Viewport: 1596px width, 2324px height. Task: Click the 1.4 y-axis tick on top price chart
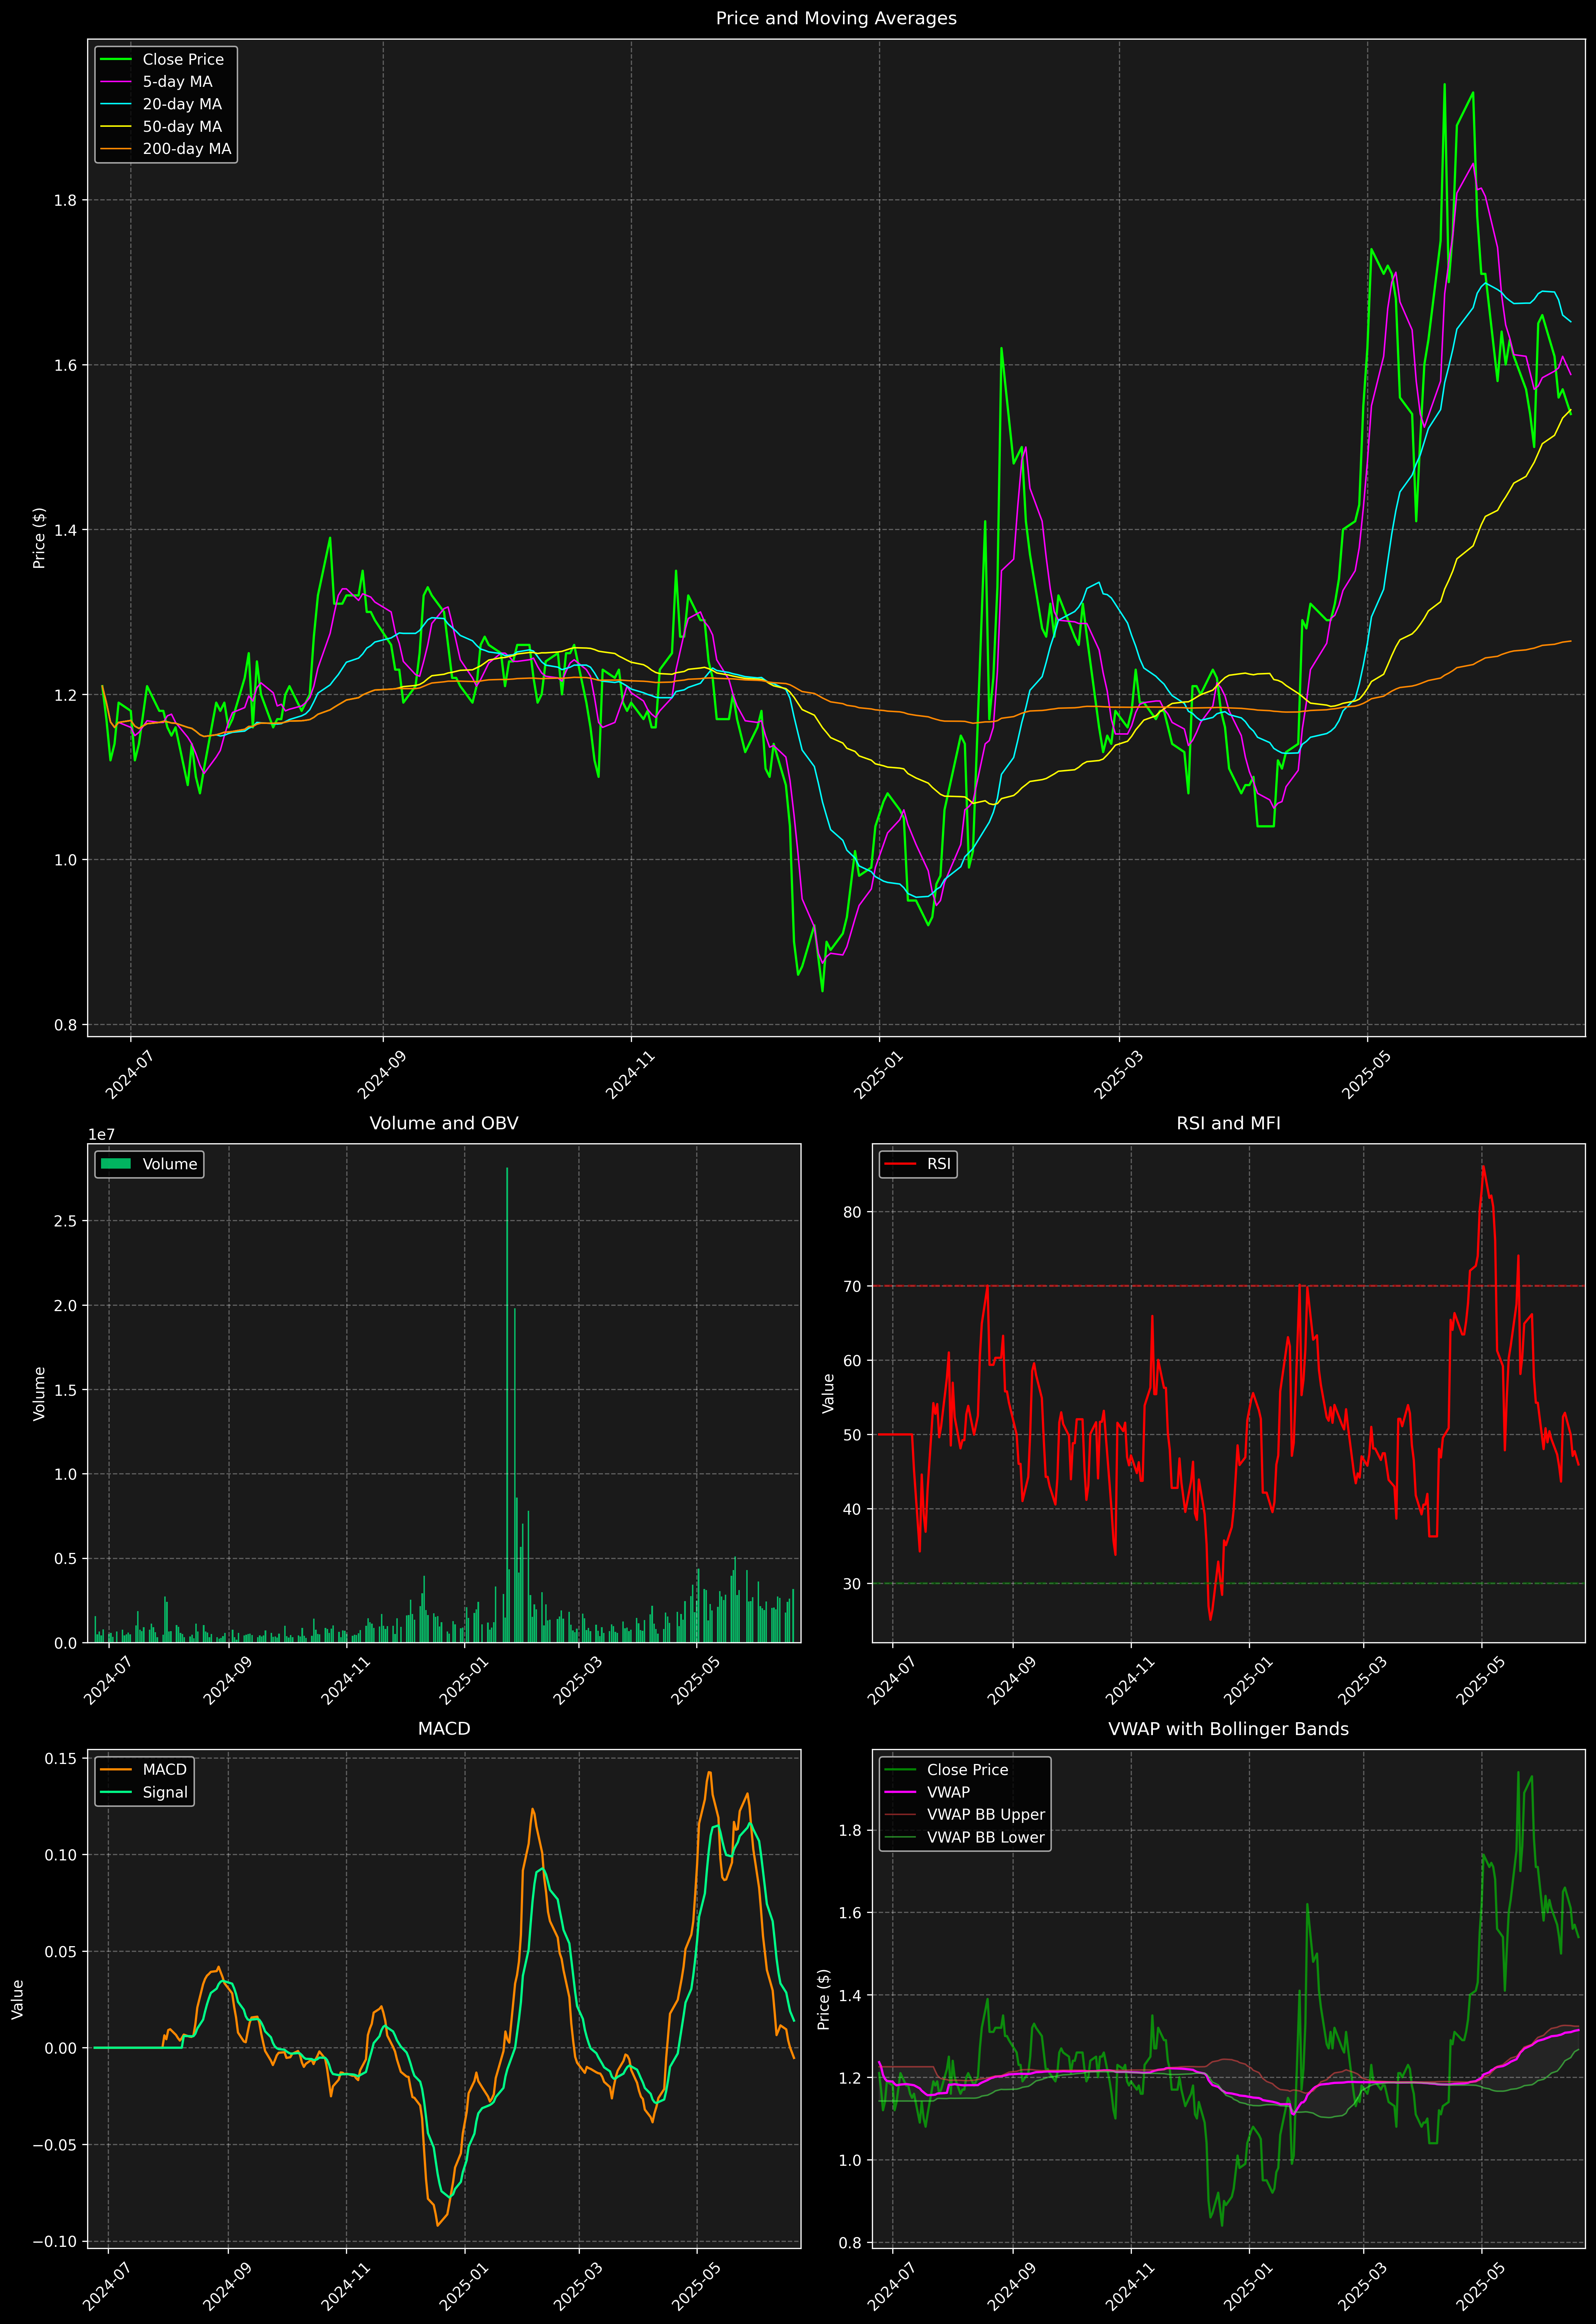point(65,530)
